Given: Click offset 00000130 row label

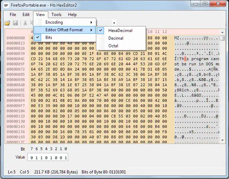Looking at the screenshot, I should pyautogui.click(x=16, y=121).
